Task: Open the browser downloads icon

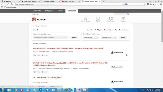Action: (x=158, y=4)
